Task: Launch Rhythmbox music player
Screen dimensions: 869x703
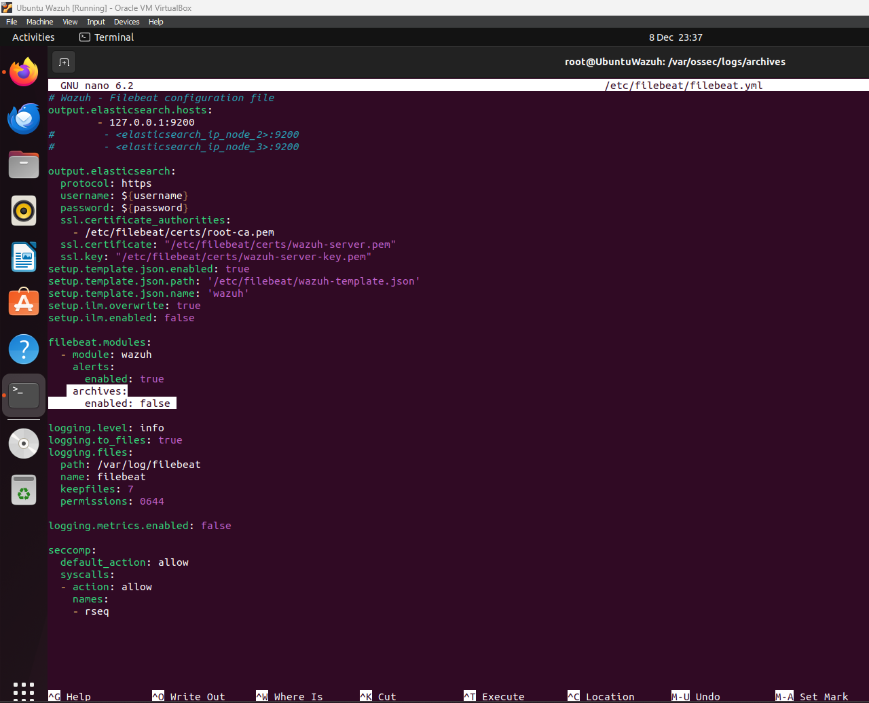Action: [24, 211]
